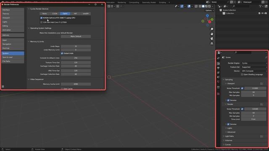
Task: Select wireframe viewport shading icon
Action: point(200,6)
